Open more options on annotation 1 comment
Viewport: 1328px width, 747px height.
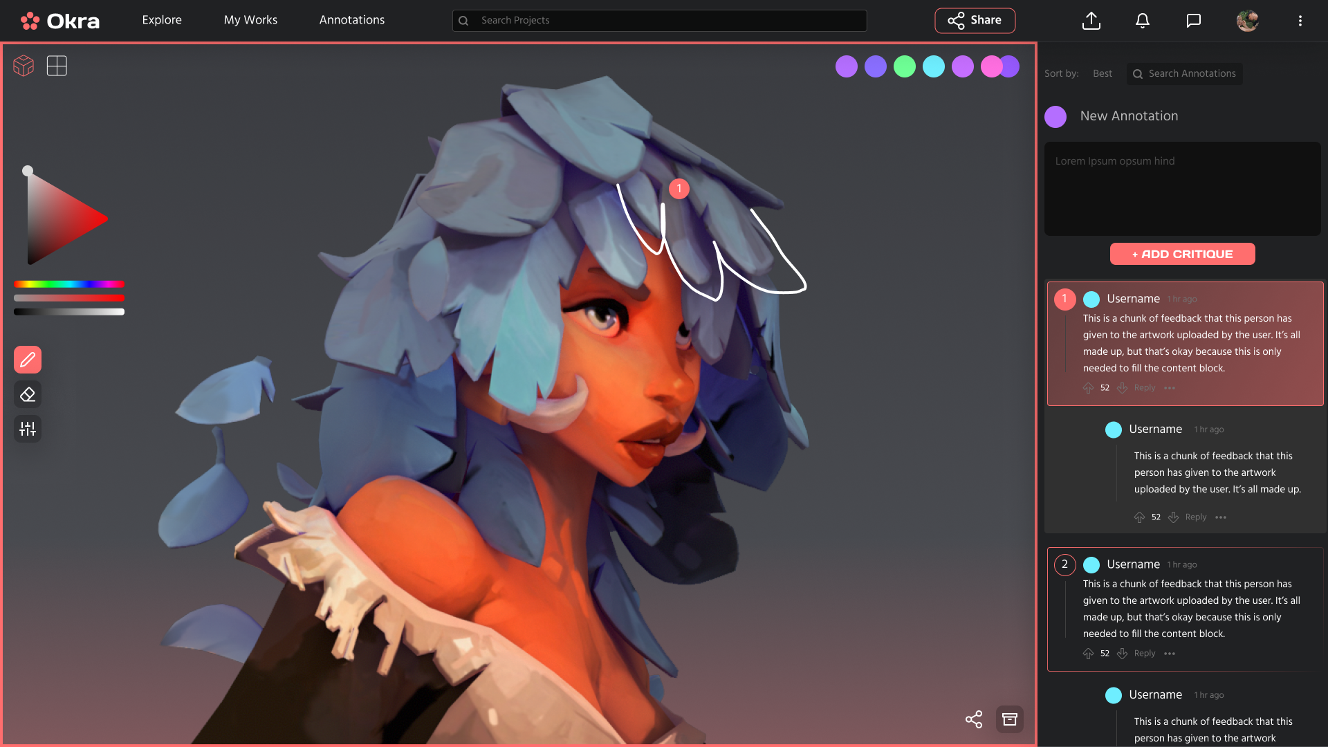point(1170,388)
